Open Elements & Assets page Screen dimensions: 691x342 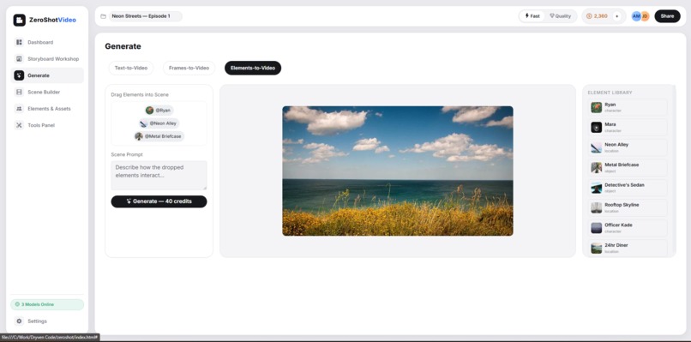tap(47, 108)
